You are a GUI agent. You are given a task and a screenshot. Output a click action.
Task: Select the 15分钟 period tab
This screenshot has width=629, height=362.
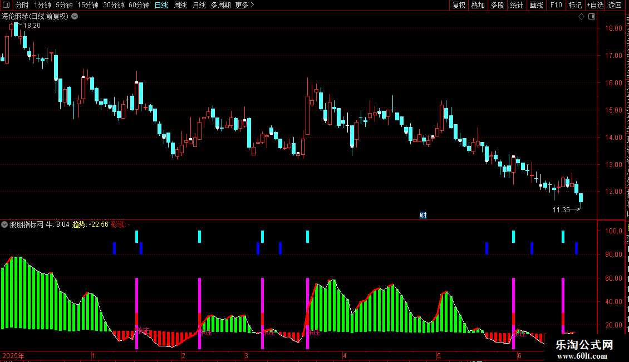point(87,5)
